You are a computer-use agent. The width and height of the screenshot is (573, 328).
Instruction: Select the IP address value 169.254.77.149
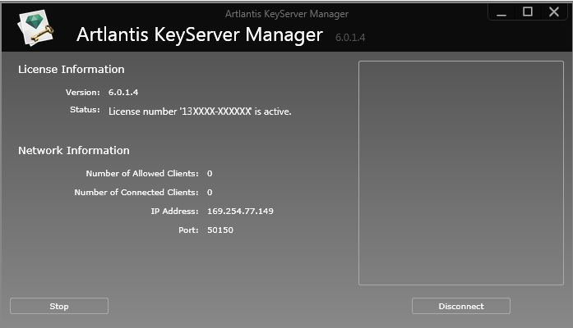click(x=240, y=211)
